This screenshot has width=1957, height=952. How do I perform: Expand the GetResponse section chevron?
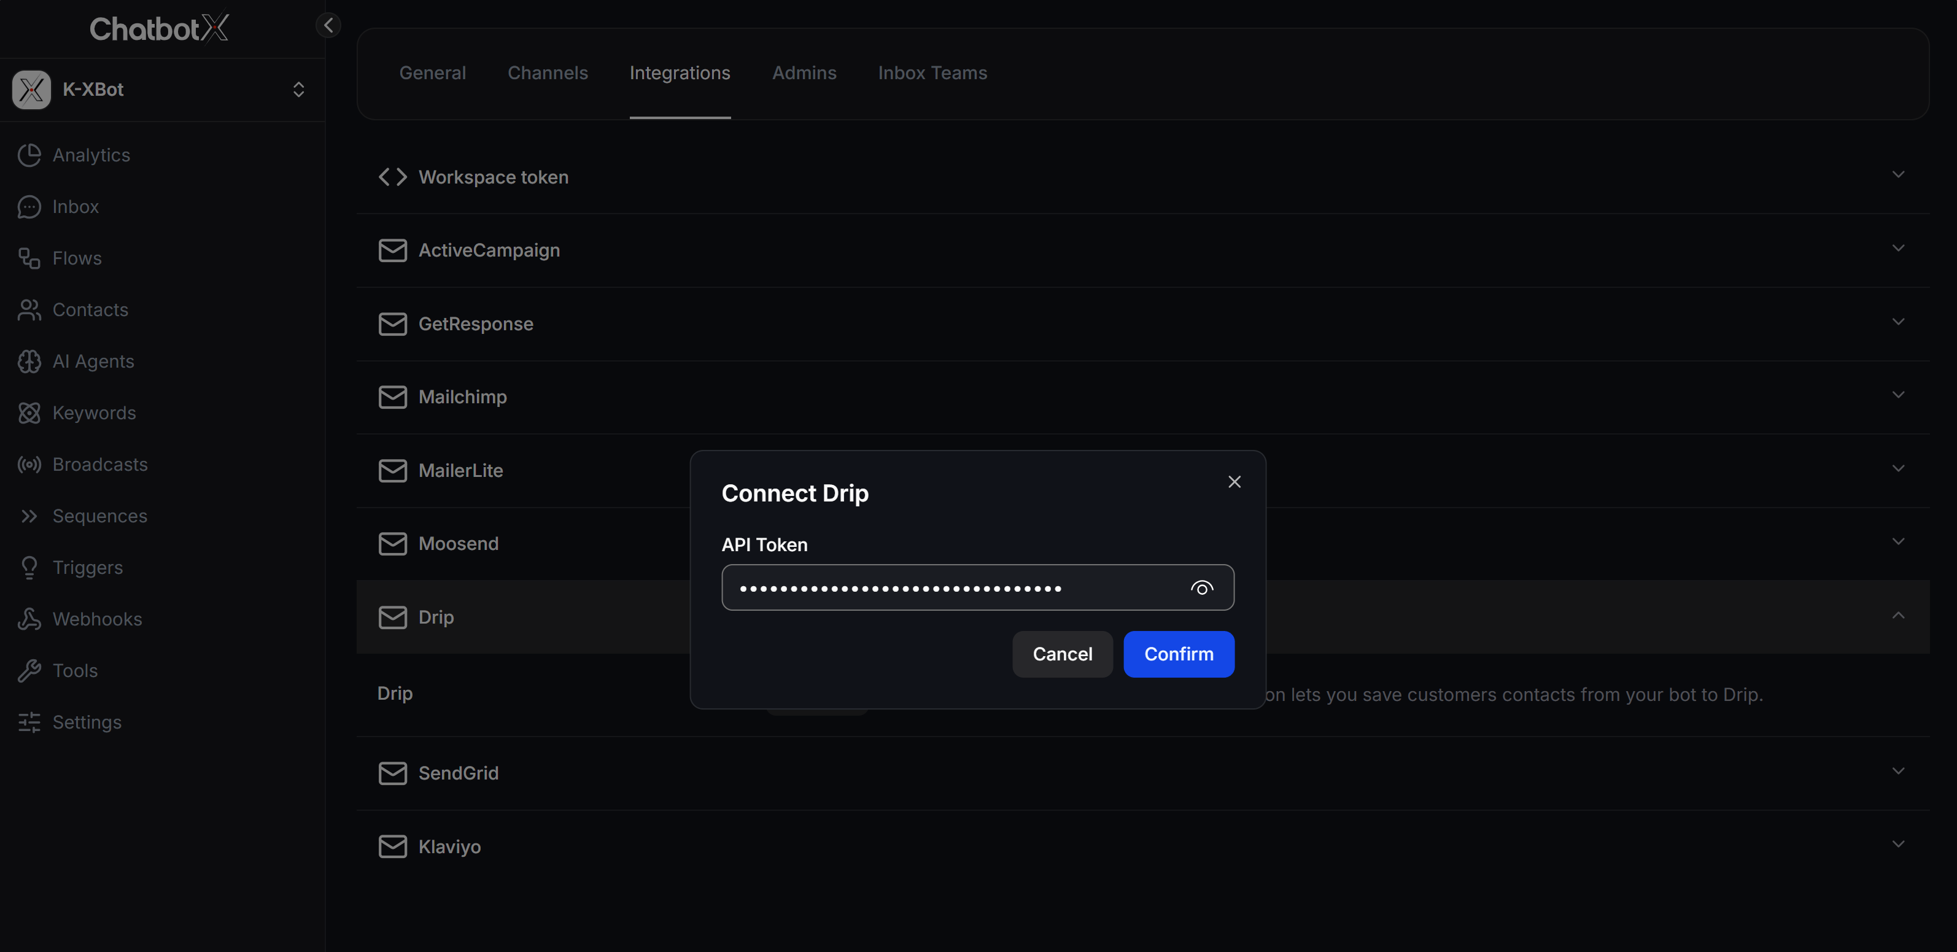point(1897,322)
